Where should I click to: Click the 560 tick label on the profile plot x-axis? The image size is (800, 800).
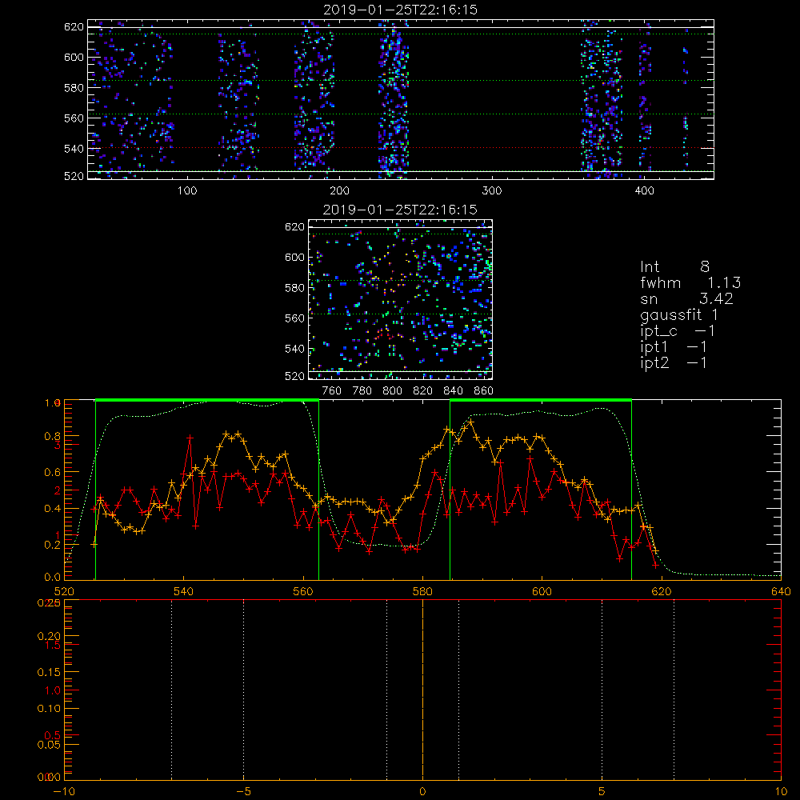tap(303, 591)
